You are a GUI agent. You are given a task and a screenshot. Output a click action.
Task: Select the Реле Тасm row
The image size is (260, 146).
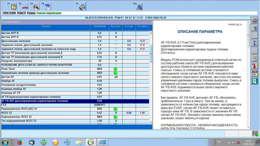click(75, 69)
